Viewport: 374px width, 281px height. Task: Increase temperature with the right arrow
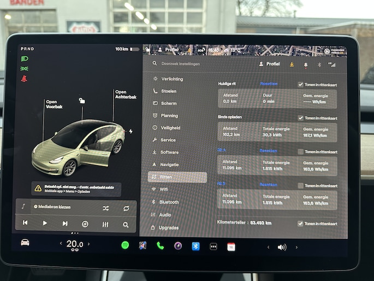tap(89, 244)
